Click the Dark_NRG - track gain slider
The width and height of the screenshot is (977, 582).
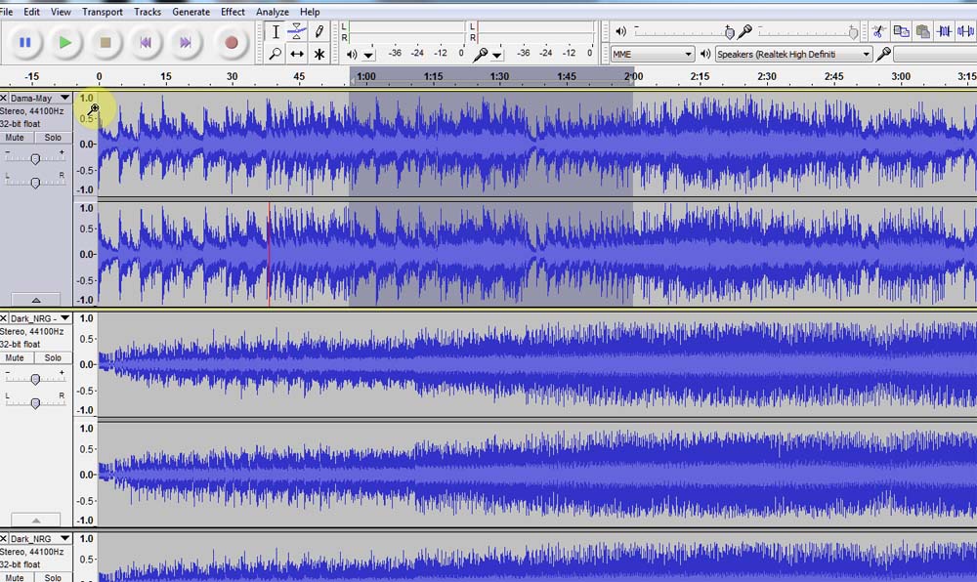tap(35, 379)
